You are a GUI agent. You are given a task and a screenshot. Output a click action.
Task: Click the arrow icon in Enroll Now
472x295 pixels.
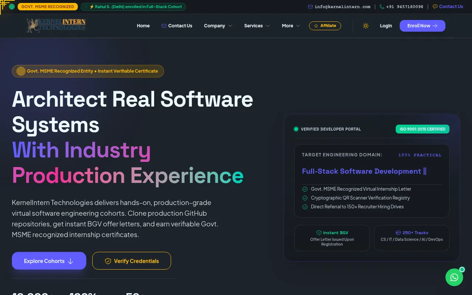coord(435,26)
